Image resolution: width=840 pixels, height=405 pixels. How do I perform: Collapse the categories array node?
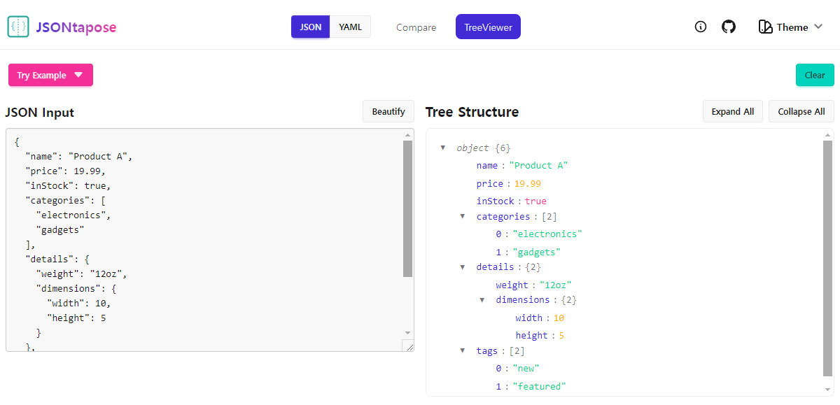point(463,216)
